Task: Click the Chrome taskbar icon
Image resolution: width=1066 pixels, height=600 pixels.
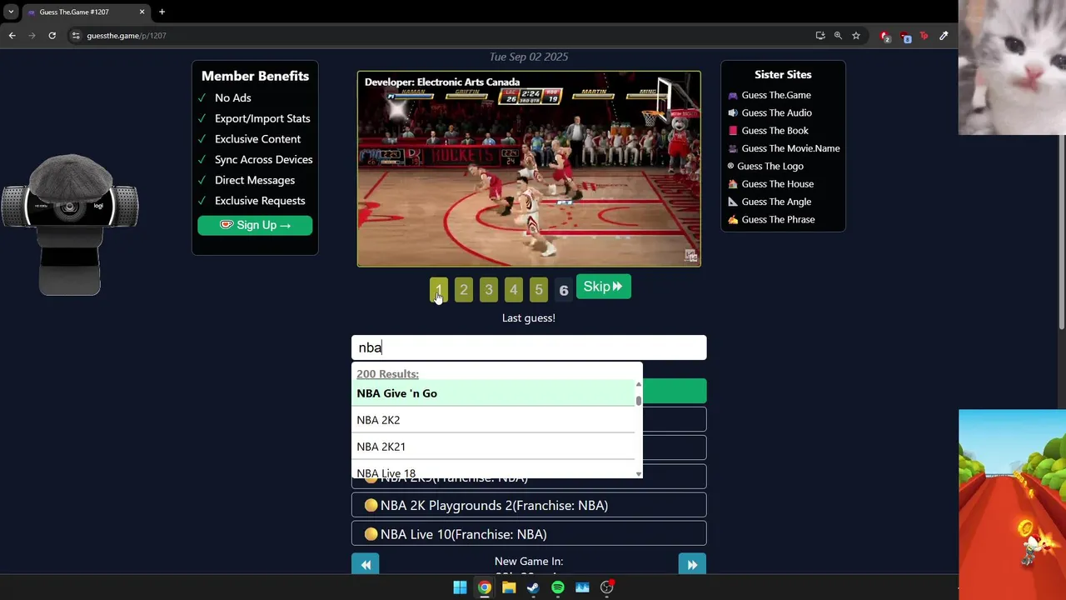Action: (x=484, y=587)
